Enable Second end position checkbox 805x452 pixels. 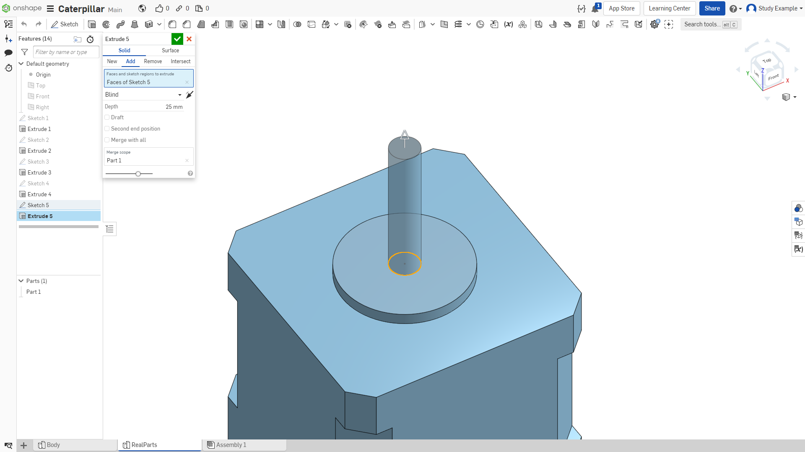(x=107, y=129)
